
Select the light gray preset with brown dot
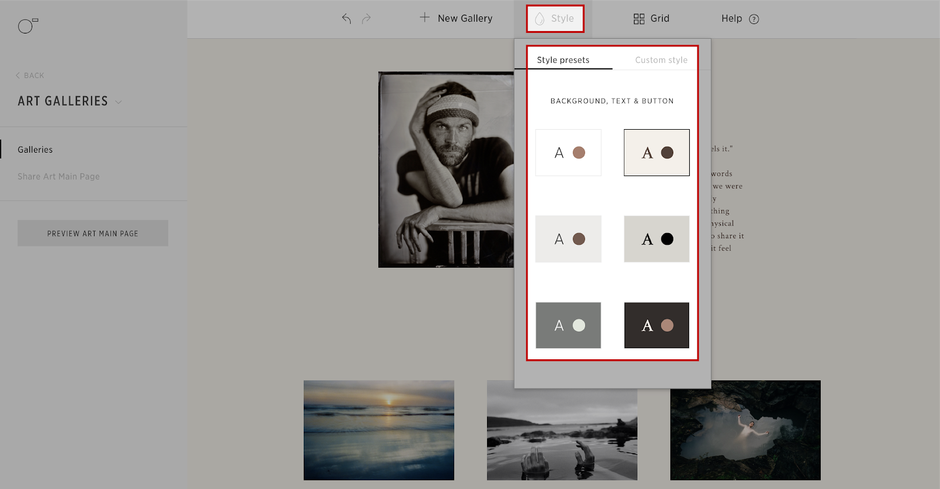(568, 239)
